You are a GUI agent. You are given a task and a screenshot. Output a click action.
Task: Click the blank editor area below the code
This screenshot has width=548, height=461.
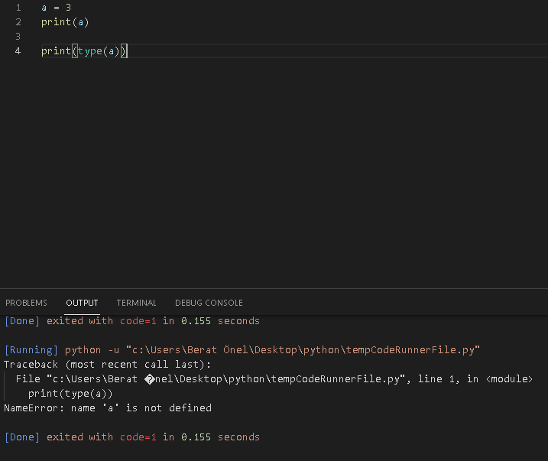[x=268, y=168]
